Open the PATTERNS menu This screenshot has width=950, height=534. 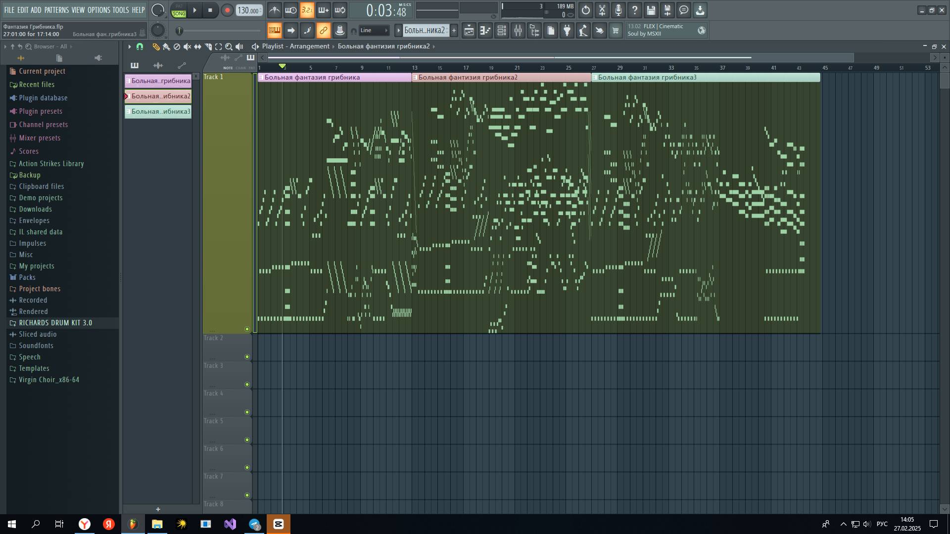click(x=56, y=10)
